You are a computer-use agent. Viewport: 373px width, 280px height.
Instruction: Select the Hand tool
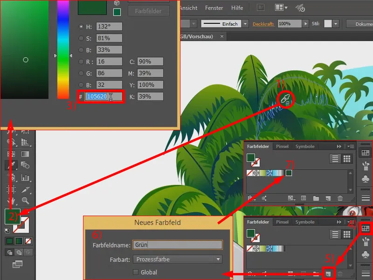coord(11,201)
